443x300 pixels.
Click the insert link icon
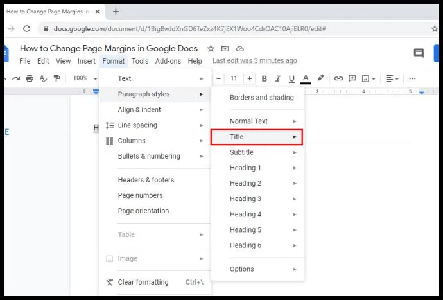tap(338, 78)
